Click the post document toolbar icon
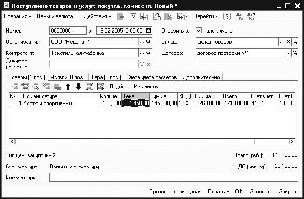This screenshot has height=199, width=304. 157,16
